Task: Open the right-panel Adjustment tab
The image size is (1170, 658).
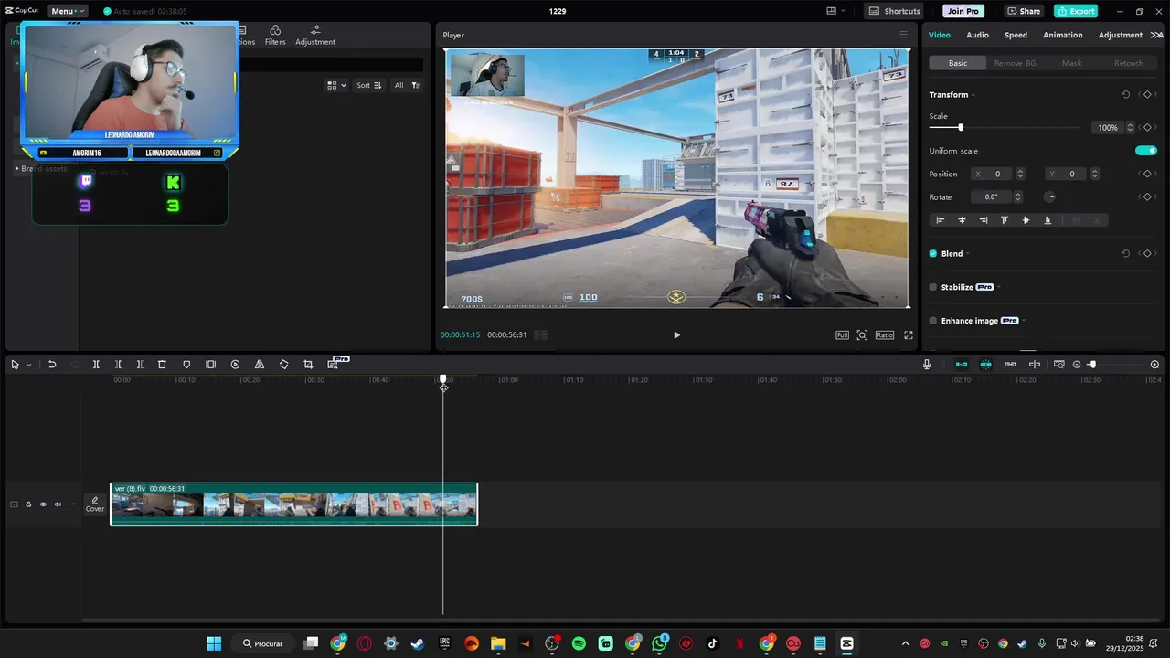Action: pos(1121,35)
